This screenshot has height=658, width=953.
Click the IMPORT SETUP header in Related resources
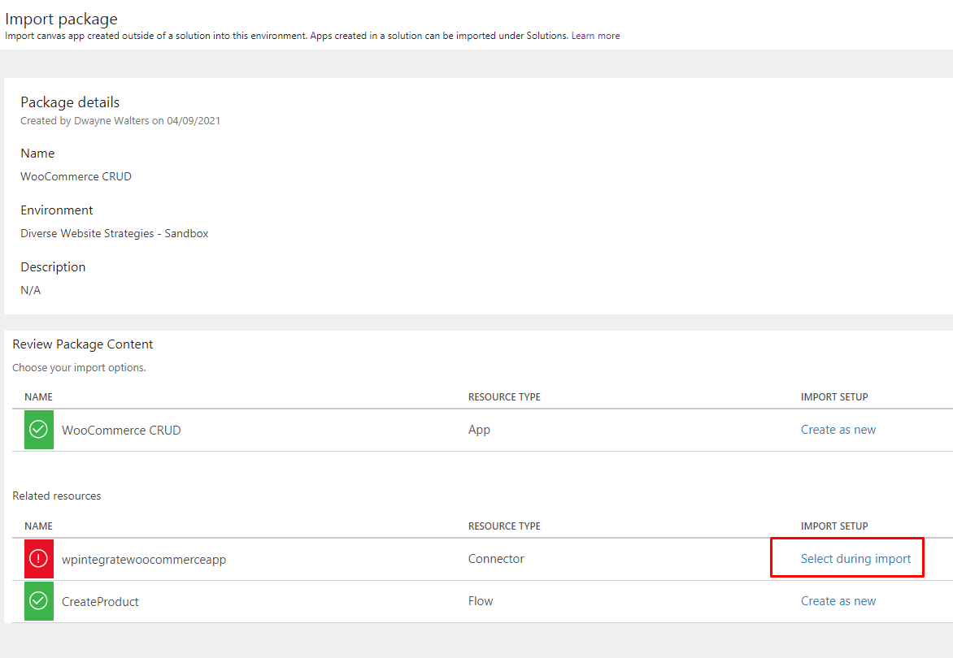(834, 526)
